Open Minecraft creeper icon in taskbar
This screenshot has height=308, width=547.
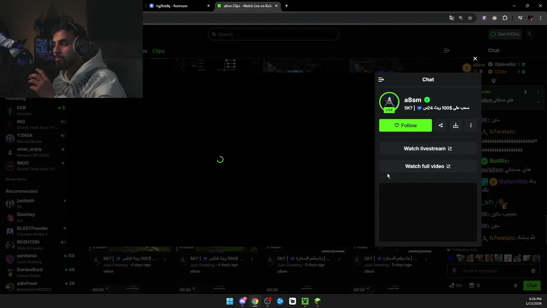(x=305, y=301)
